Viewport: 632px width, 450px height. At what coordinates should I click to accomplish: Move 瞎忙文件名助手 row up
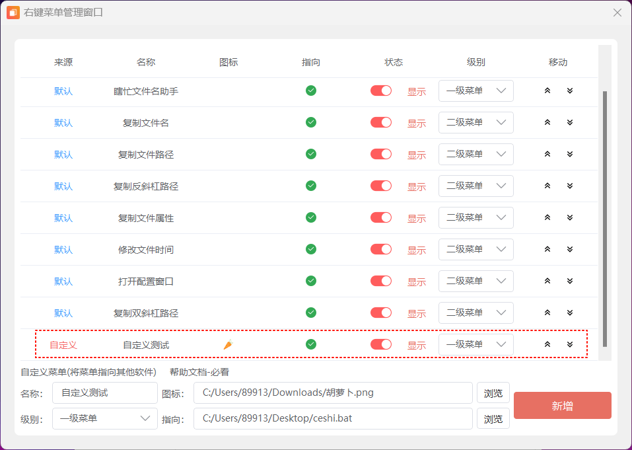[547, 91]
